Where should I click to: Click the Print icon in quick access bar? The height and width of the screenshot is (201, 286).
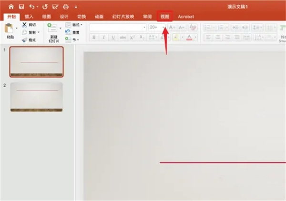[65, 7]
